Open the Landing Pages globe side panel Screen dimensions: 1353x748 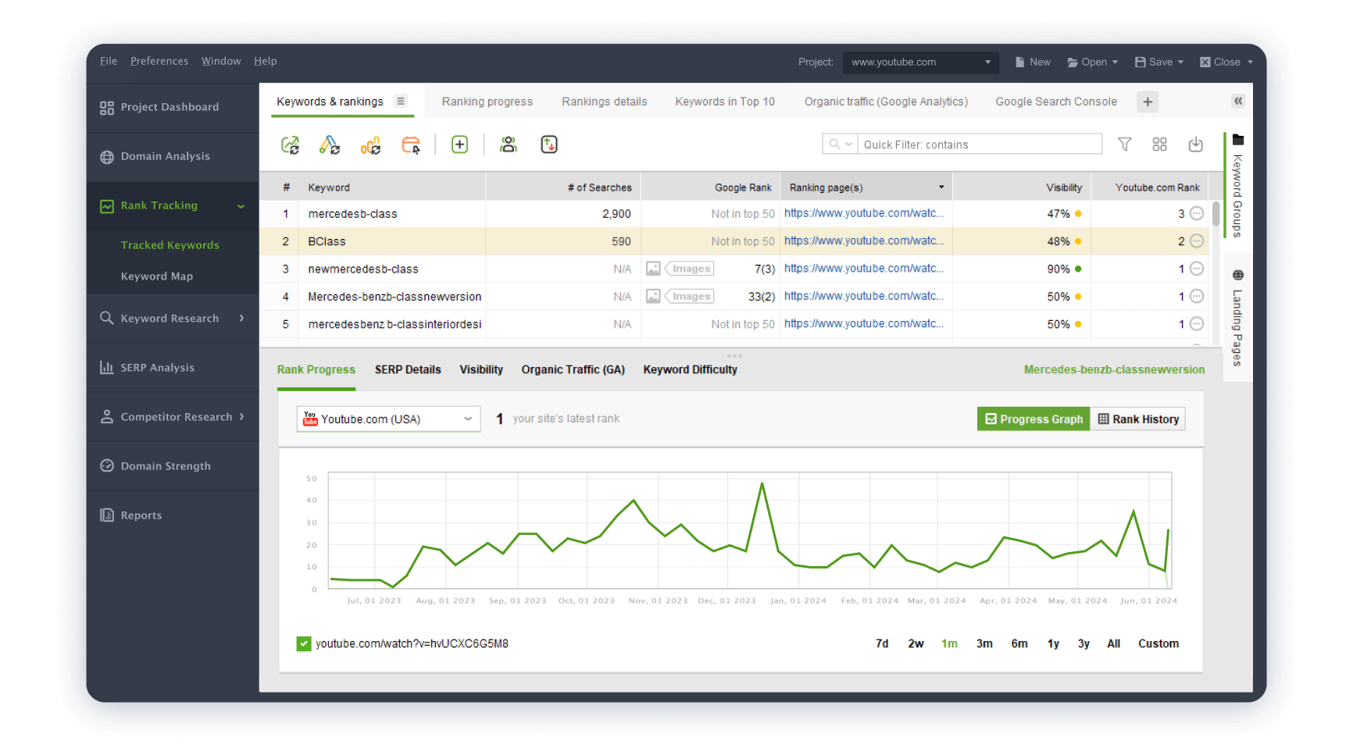[1237, 317]
